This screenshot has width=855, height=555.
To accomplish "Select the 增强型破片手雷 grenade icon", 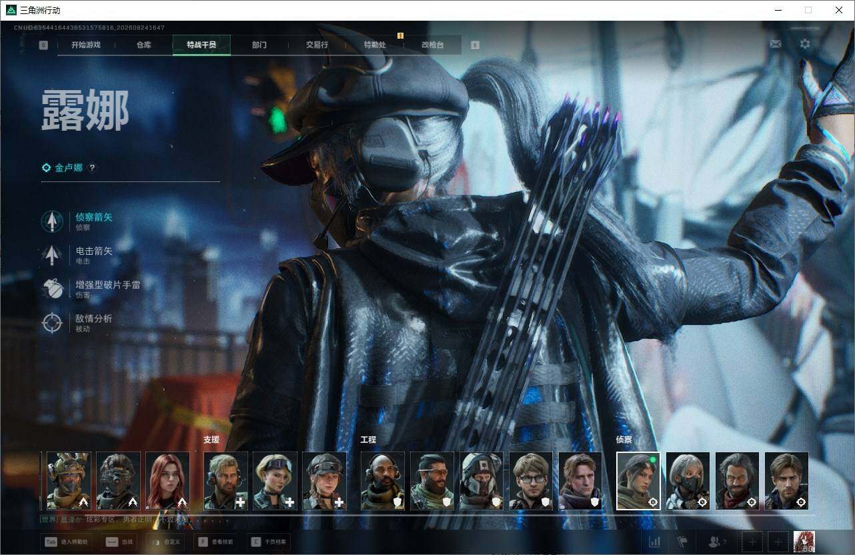I will coord(52,289).
